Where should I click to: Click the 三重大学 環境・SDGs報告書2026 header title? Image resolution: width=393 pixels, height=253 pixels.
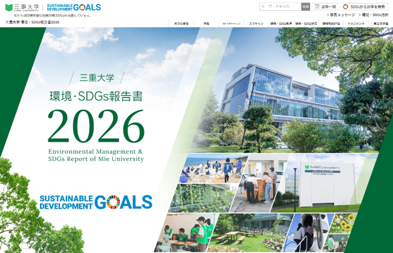coord(32,22)
